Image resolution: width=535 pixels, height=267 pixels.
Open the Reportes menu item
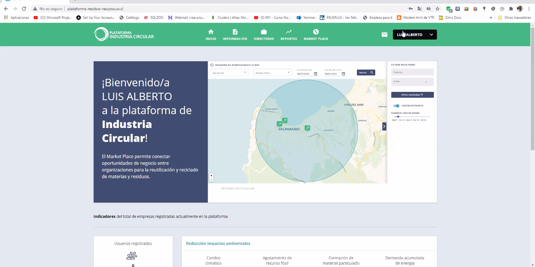[x=288, y=35]
